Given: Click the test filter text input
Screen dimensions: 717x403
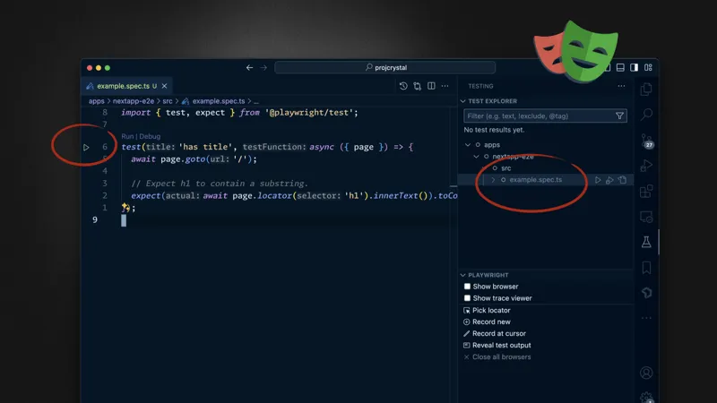Looking at the screenshot, I should (538, 116).
